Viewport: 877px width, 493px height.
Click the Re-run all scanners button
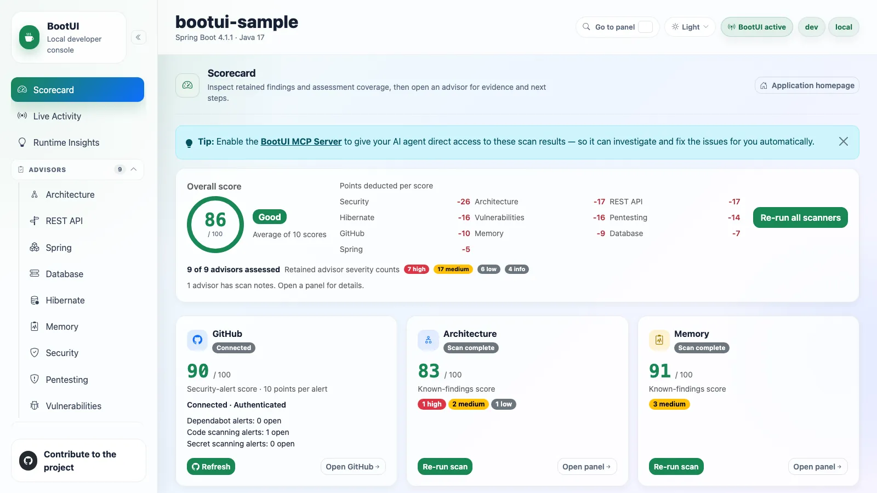tap(800, 217)
